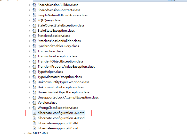Select hibernate-configuration-3.0.dtd file name
The height and width of the screenshot is (134, 187).
point(61,113)
